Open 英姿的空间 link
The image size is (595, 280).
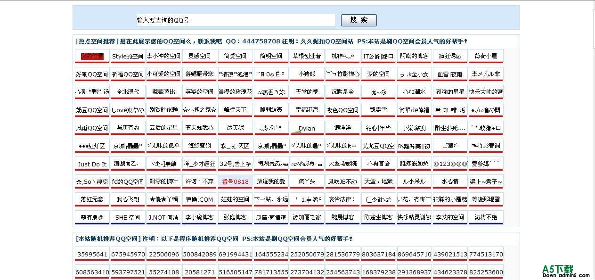[199, 92]
